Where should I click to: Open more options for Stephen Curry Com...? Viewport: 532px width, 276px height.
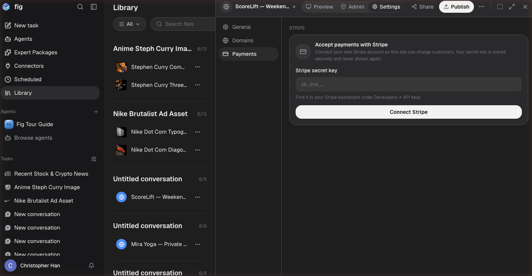click(x=197, y=67)
